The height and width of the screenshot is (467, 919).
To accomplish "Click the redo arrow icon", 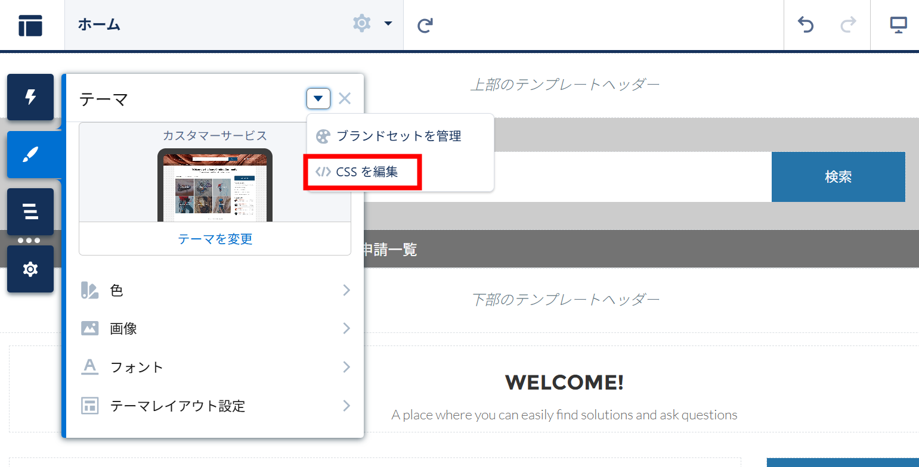I will tap(848, 26).
